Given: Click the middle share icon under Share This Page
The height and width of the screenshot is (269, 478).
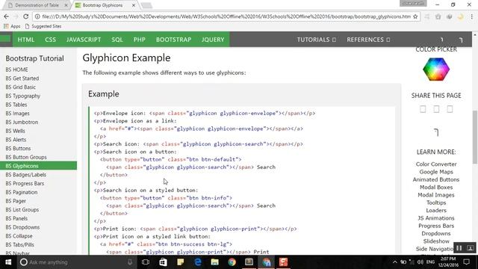Looking at the screenshot, I should (x=436, y=109).
